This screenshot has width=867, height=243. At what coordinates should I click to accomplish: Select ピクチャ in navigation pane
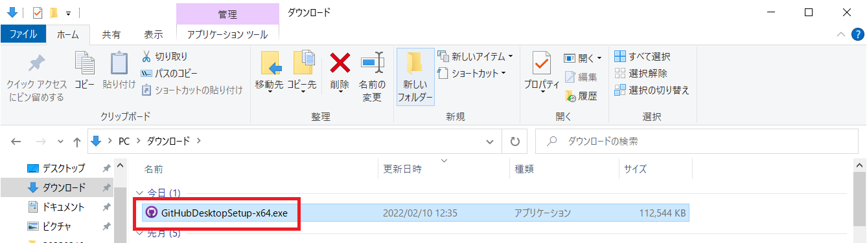(57, 227)
